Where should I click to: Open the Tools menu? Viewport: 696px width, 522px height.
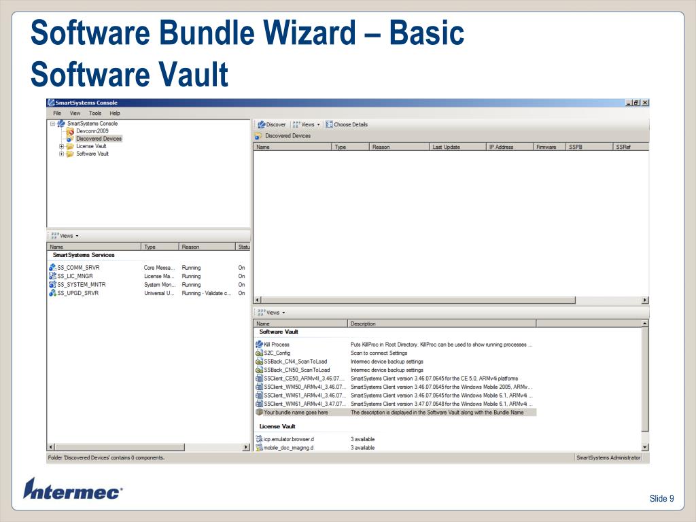(x=95, y=114)
